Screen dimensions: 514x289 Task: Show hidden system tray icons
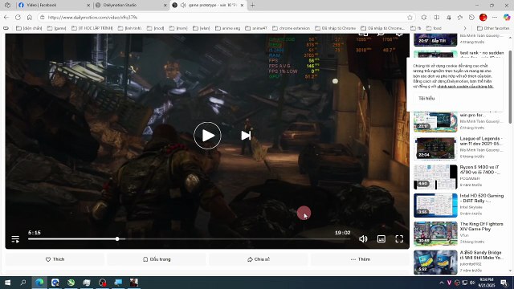pyautogui.click(x=441, y=283)
